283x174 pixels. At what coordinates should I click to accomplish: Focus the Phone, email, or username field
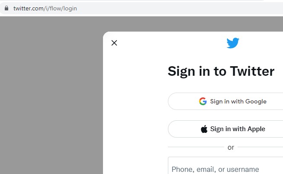click(225, 165)
